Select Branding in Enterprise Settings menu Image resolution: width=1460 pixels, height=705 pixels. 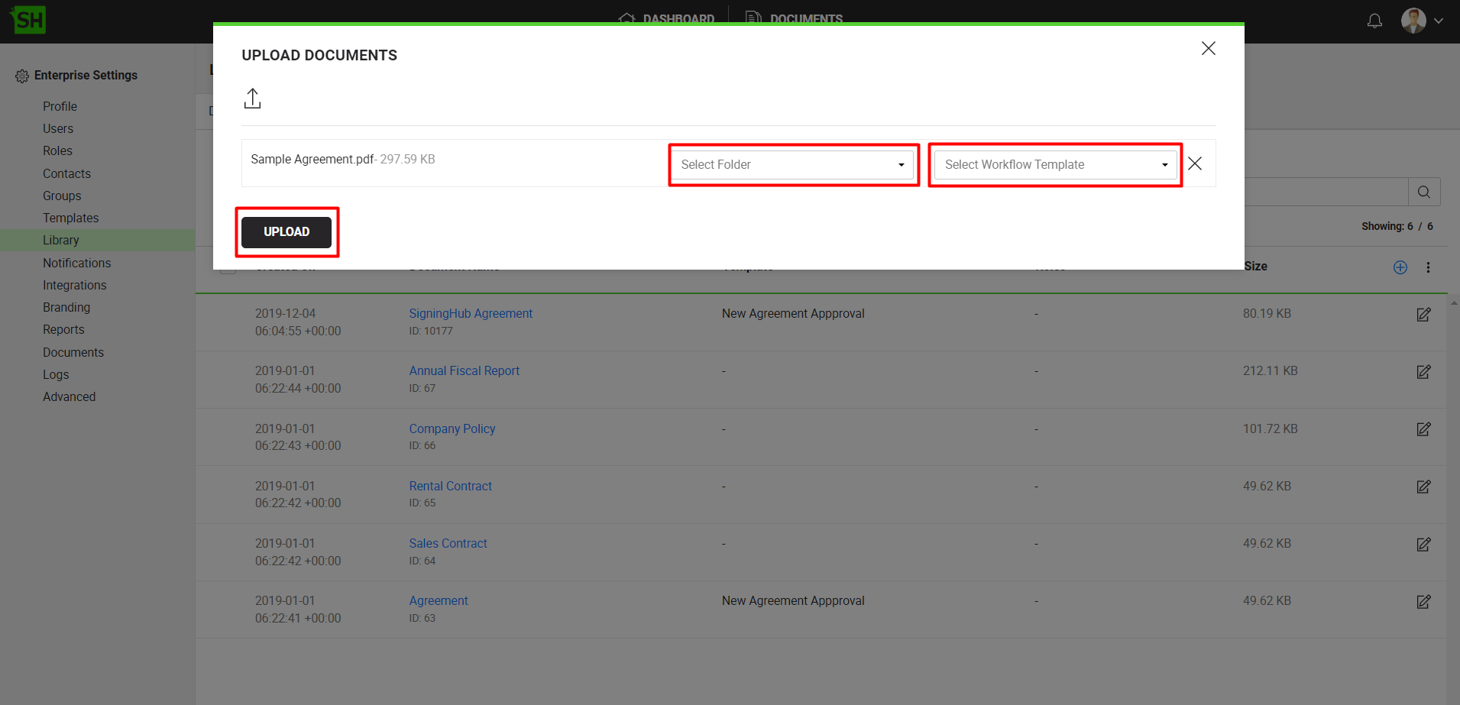tap(66, 307)
